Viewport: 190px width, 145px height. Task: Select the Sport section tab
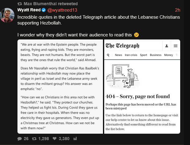coord(143,55)
